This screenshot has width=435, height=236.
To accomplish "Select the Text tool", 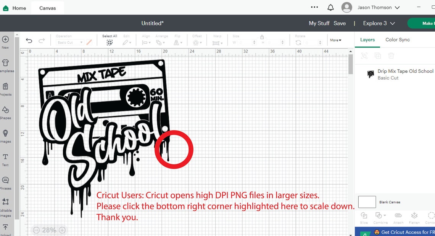I will (5, 159).
